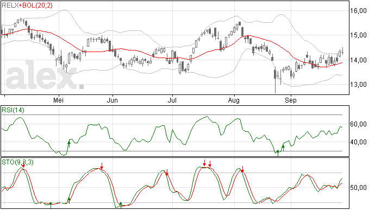Screen dimensions: 375x210
Task: Click the 13,00 price axis value
Action: 358,85
